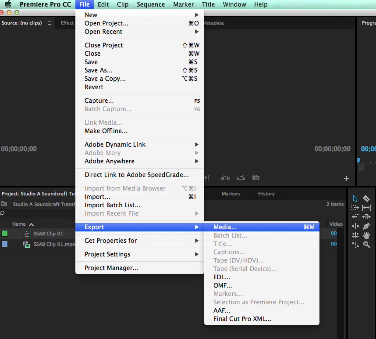Click the Source (no clips) tab
Image resolution: width=376 pixels, height=339 pixels.
(21, 23)
